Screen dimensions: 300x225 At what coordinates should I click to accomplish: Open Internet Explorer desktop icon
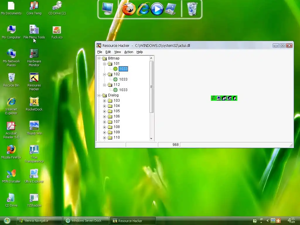pos(11,106)
